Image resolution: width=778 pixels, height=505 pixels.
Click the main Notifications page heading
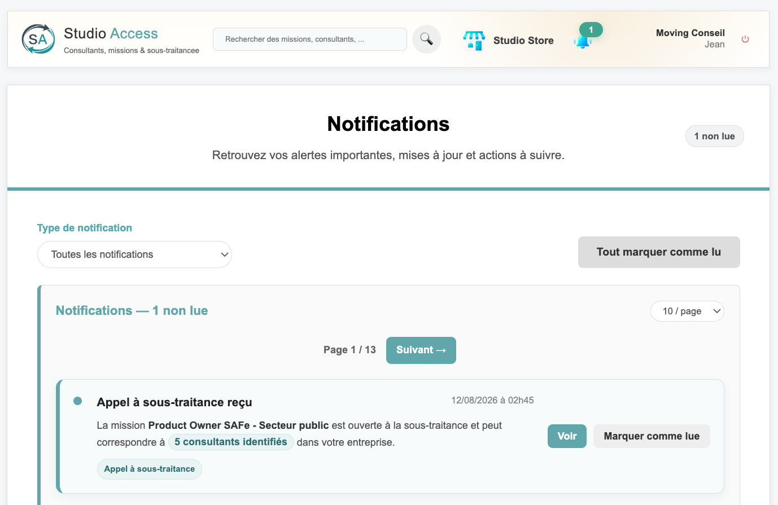(x=388, y=124)
